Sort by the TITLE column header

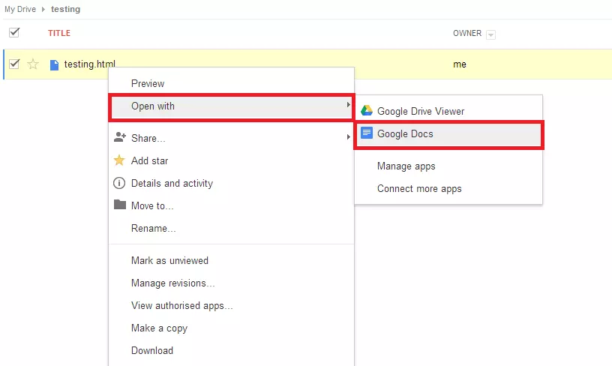pyautogui.click(x=59, y=33)
